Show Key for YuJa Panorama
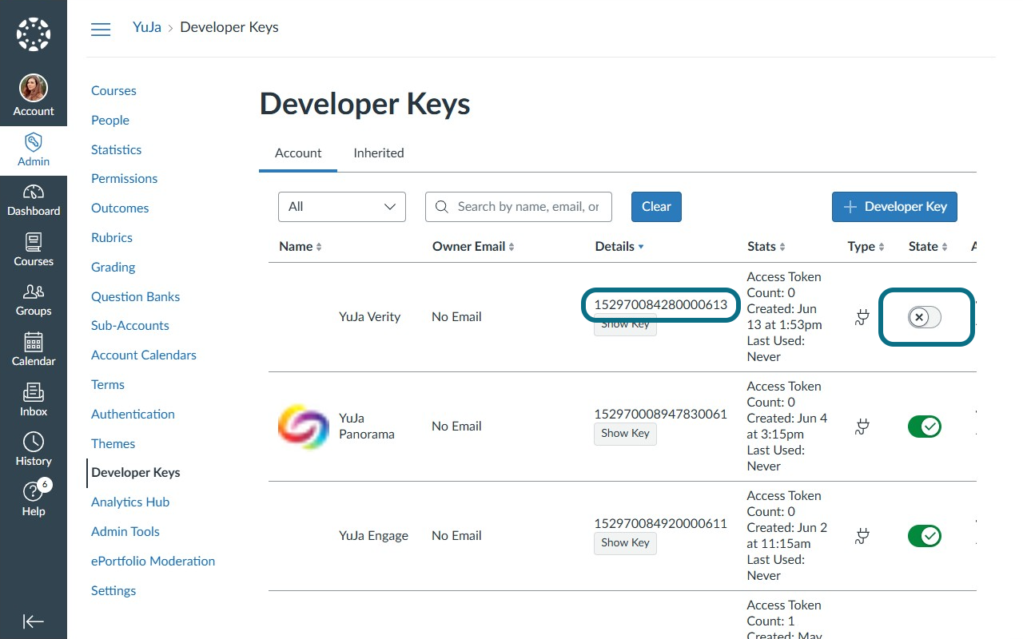The image size is (1023, 639). pyautogui.click(x=625, y=434)
